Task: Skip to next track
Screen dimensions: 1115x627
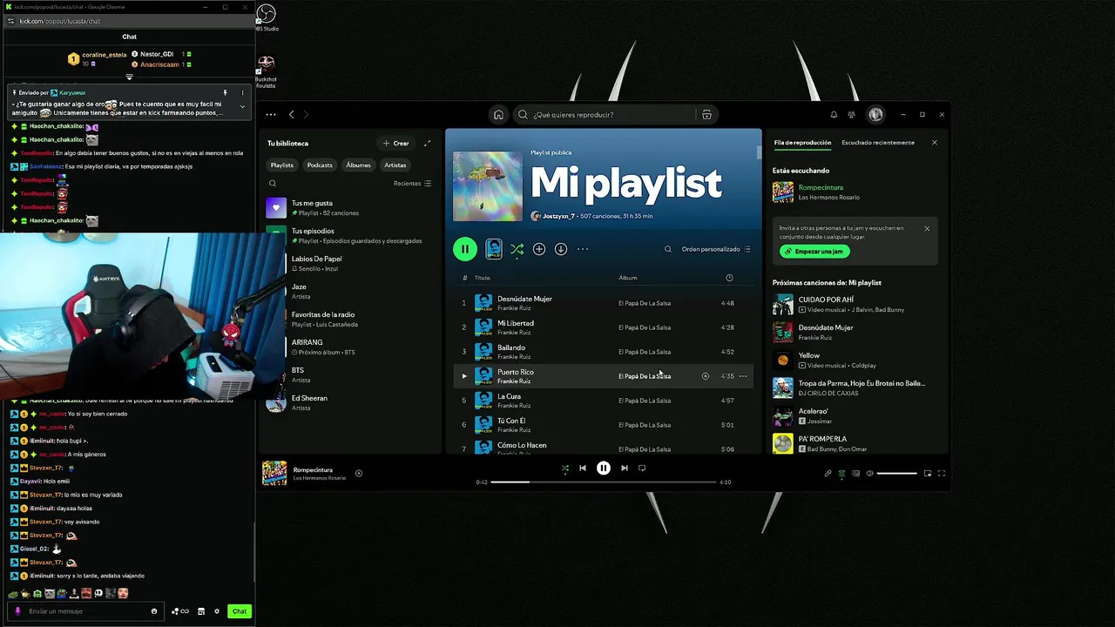Action: [x=624, y=469]
